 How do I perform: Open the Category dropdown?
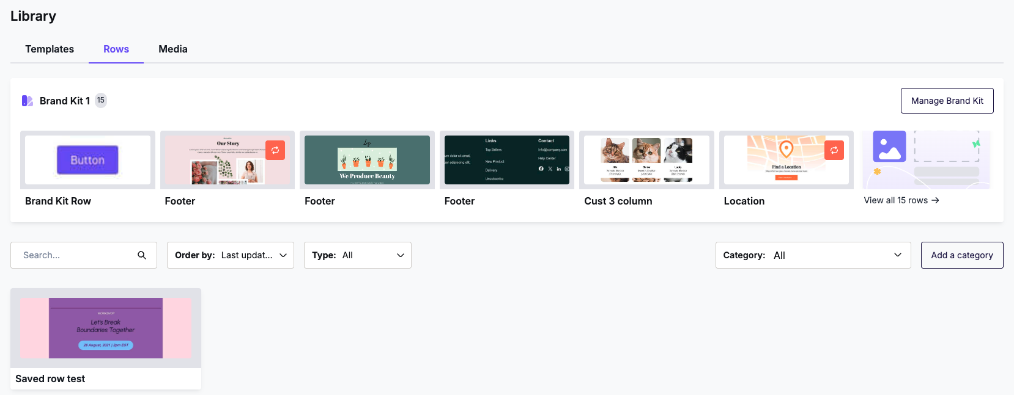point(813,255)
